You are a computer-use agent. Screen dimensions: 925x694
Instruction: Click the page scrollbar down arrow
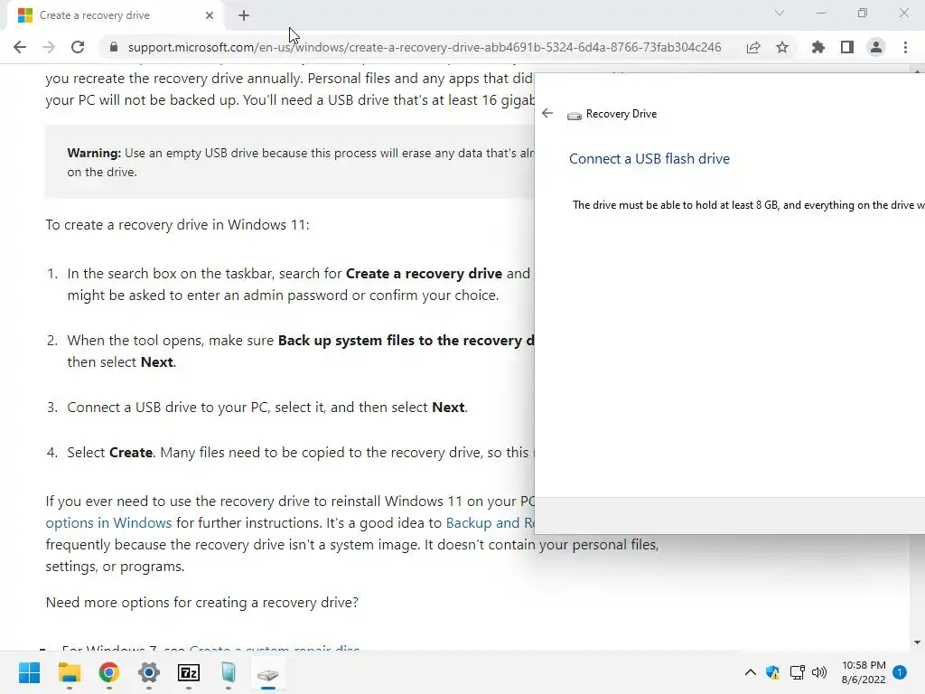click(x=917, y=642)
